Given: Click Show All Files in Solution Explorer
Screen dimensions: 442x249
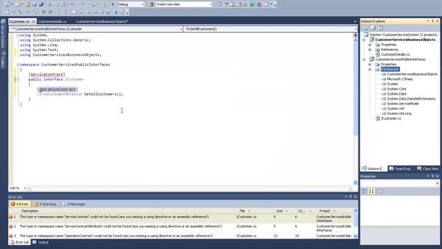Looking at the screenshot, I should click(373, 28).
